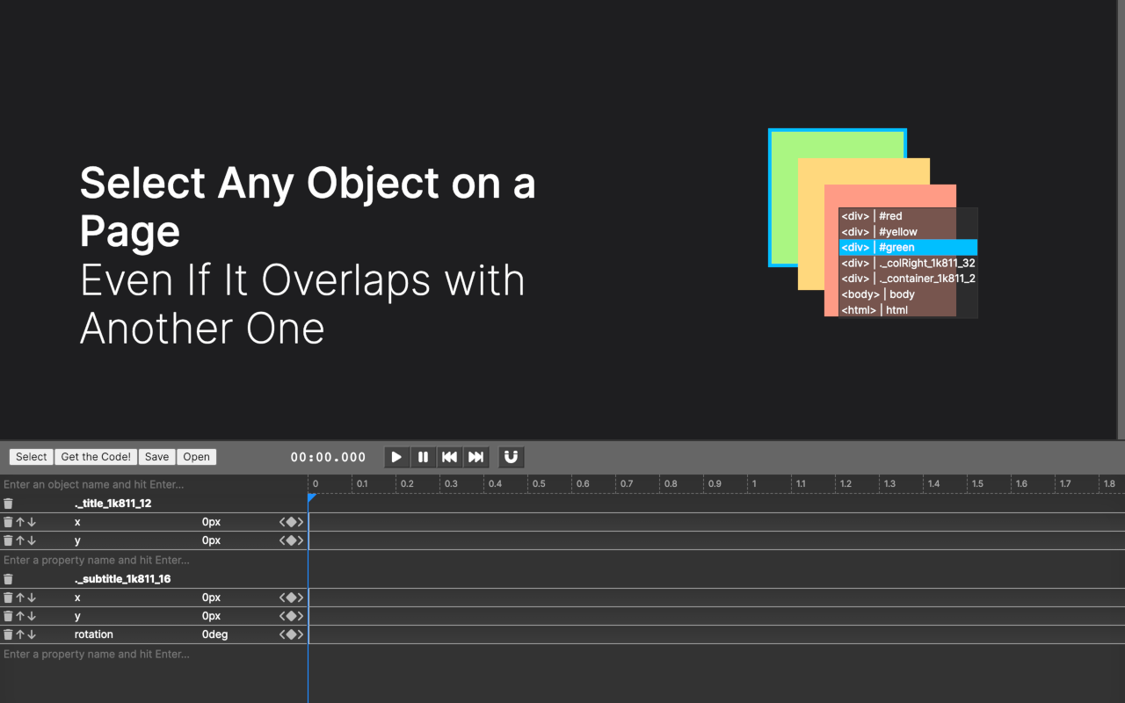
Task: Click the Get the Code! button
Action: tap(96, 457)
